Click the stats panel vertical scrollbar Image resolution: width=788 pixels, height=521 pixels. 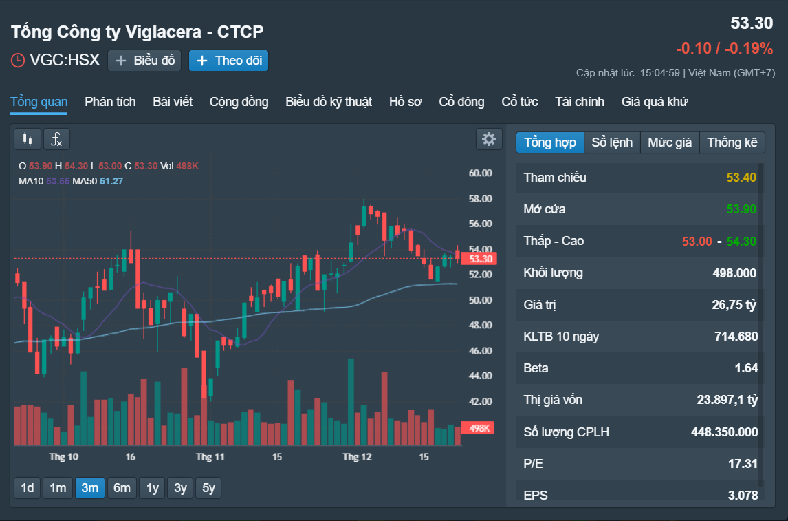click(760, 324)
